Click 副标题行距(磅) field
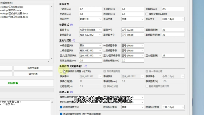204x115 pixels. 173,35
